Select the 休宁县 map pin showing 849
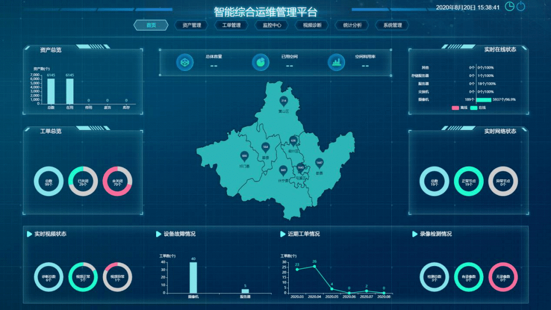The width and height of the screenshot is (551, 310). tap(283, 171)
